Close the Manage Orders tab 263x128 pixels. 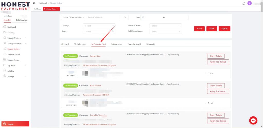point(58,9)
